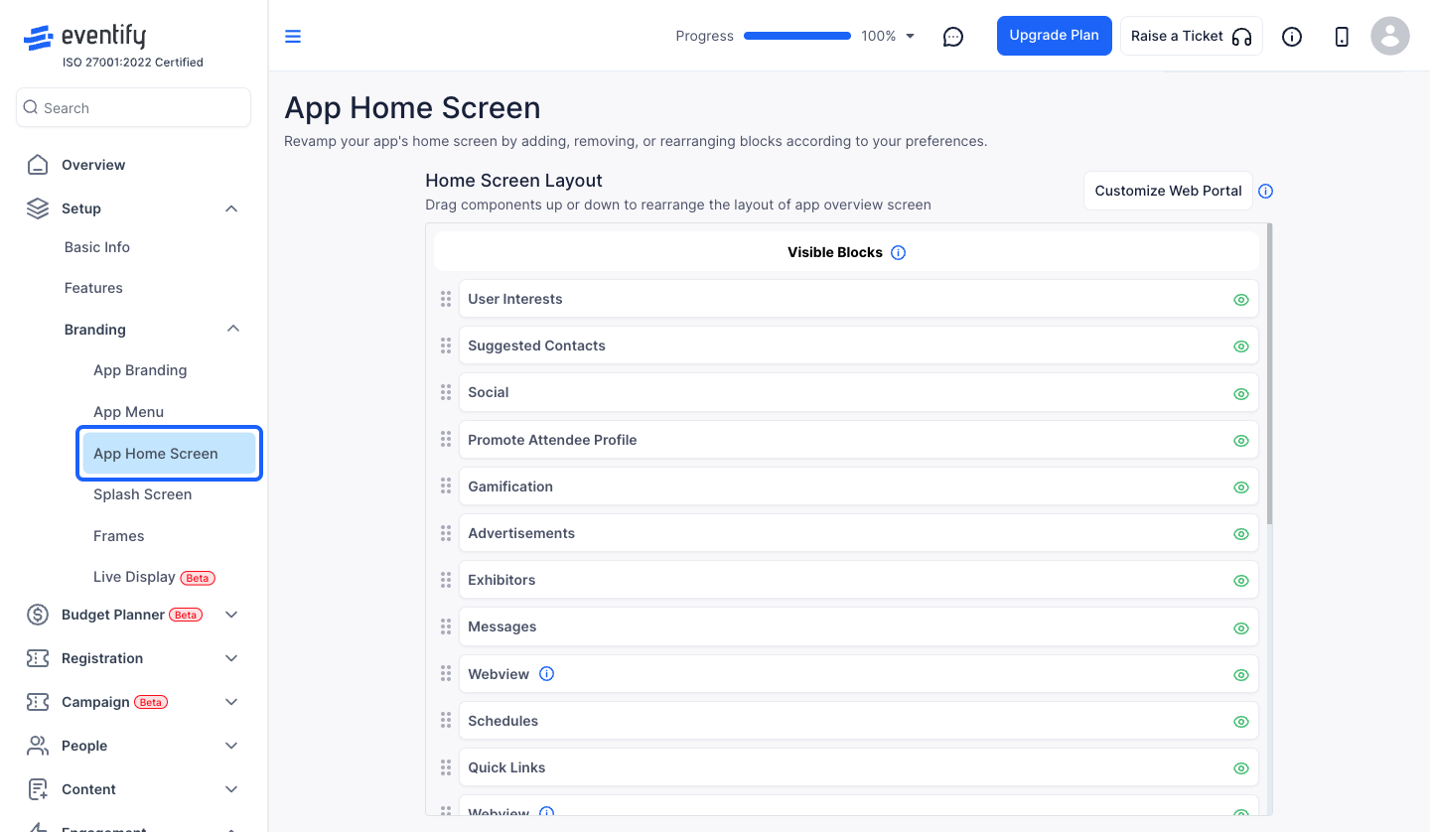Click the Eventify logo
The width and height of the screenshot is (1430, 832).
coord(84,37)
